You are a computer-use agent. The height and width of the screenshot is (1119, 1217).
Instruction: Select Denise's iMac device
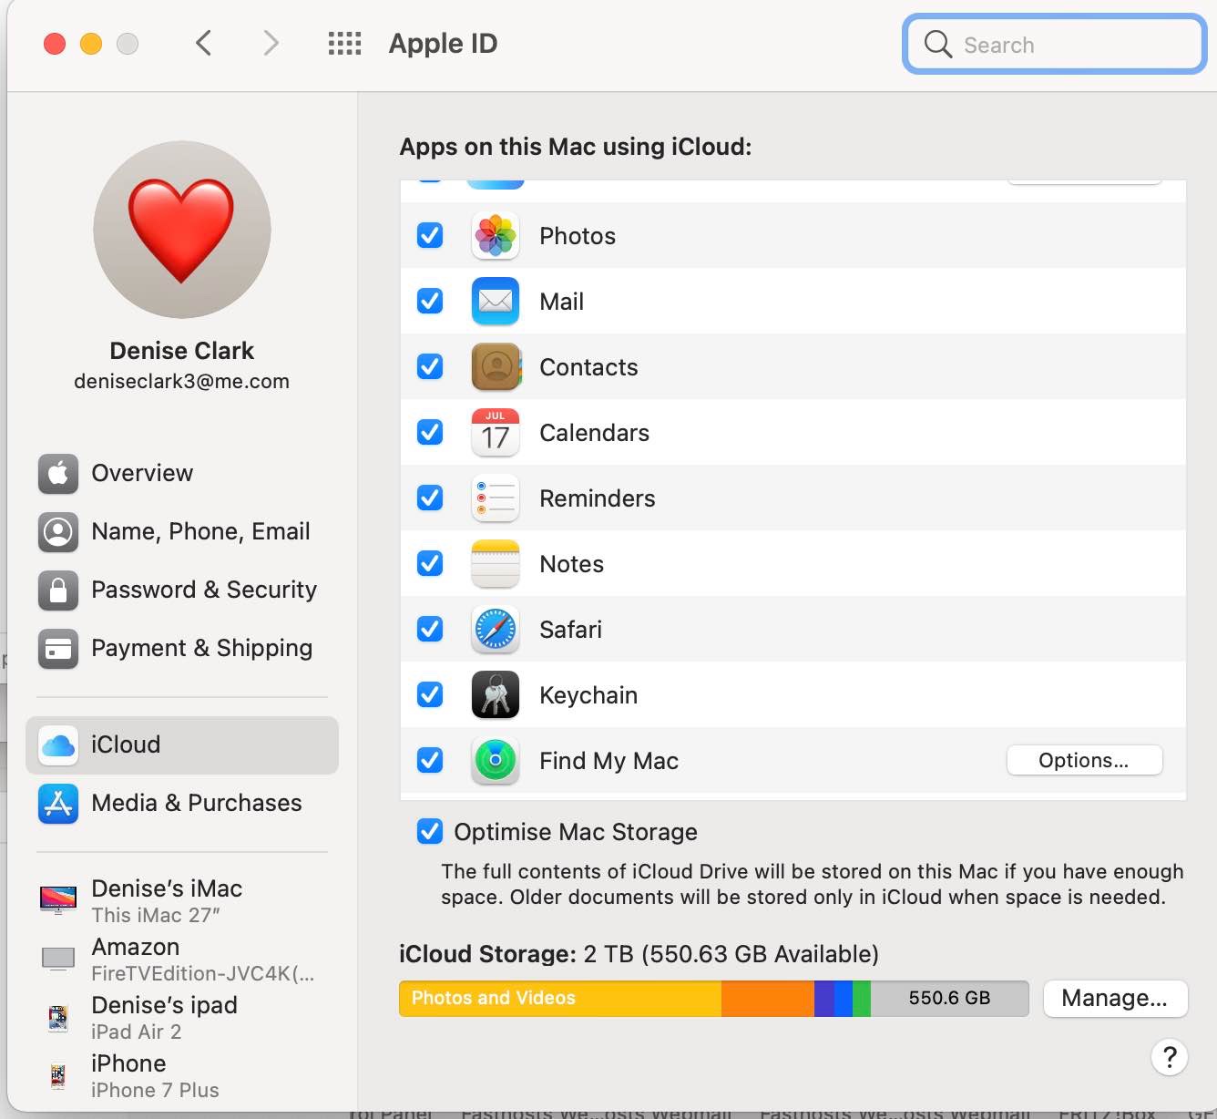pyautogui.click(x=182, y=900)
